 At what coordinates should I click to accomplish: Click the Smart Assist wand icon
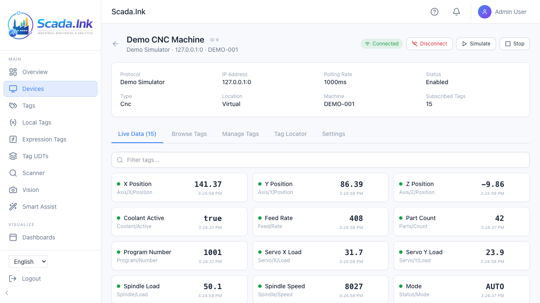point(13,207)
